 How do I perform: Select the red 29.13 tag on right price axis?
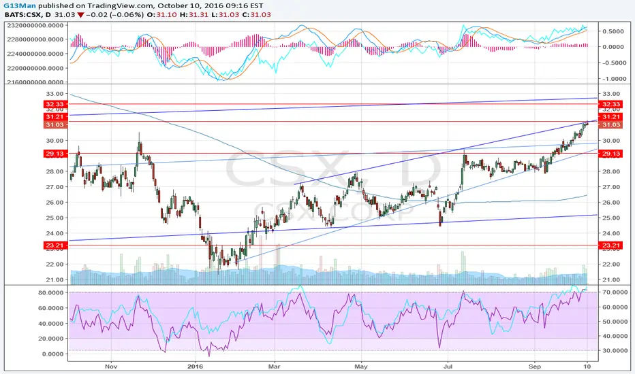610,154
